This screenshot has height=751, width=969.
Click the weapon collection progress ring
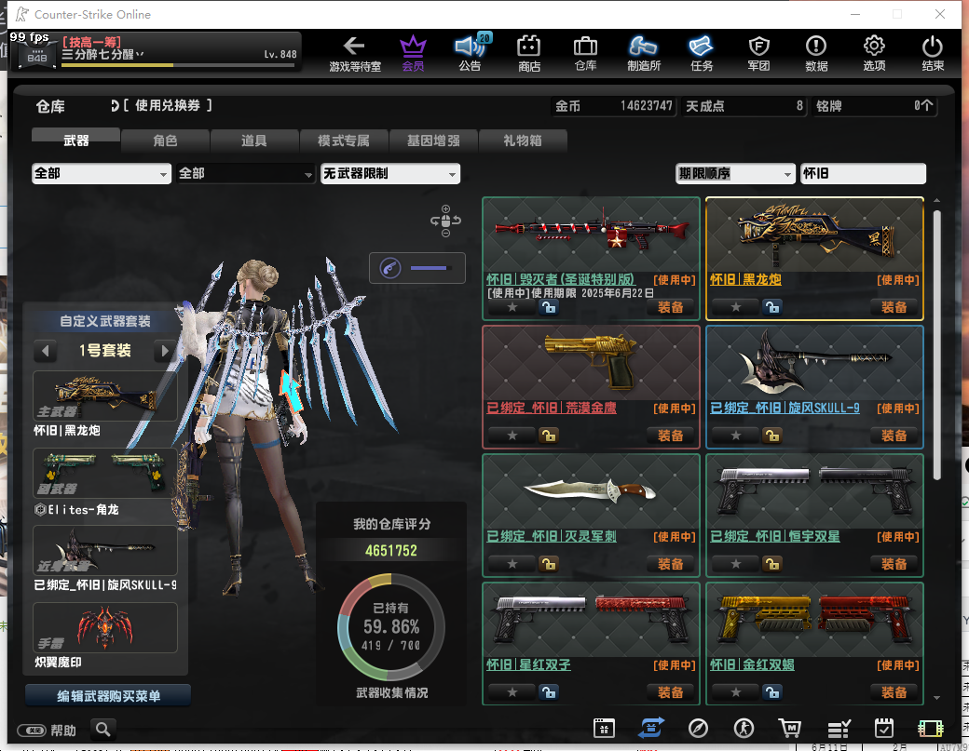391,627
